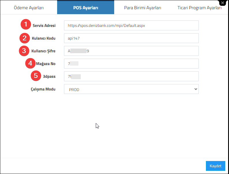This screenshot has height=174, width=229.
Task: Switch to the Ödeme Ayarları tab
Action: pyautogui.click(x=29, y=8)
